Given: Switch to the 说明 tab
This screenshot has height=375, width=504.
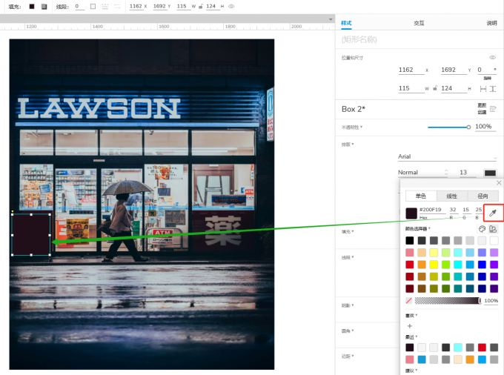Looking at the screenshot, I should coord(491,23).
